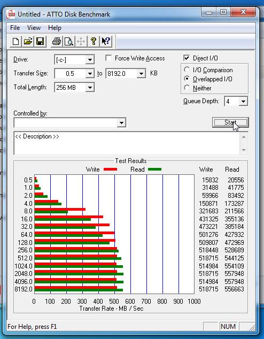Maximize the ATTO Disk Benchmark window
The image size is (264, 339).
(223, 12)
